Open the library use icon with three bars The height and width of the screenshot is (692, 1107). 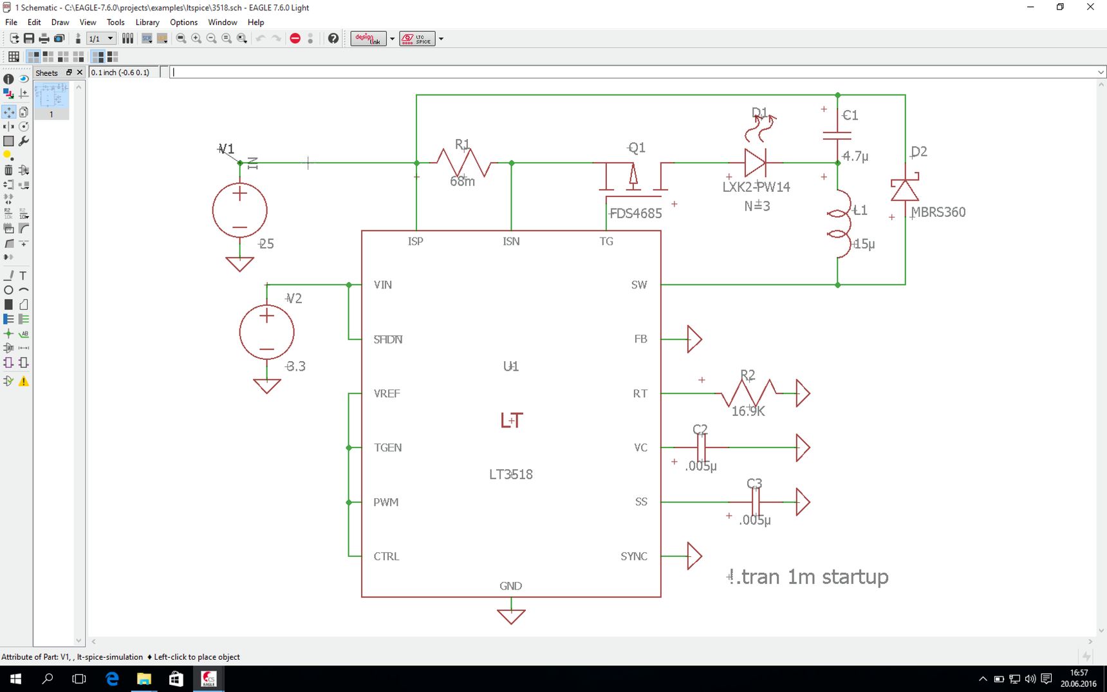[x=127, y=39]
